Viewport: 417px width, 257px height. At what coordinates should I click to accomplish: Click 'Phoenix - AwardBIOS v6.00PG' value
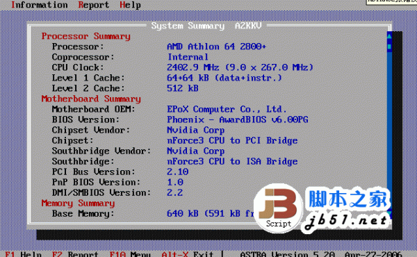[x=238, y=119]
